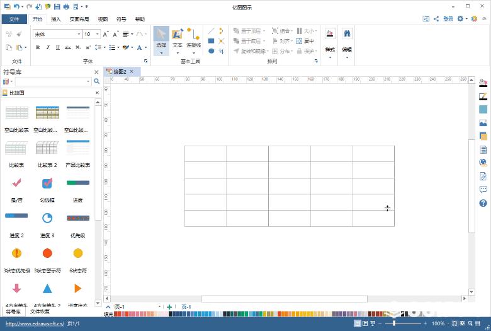Toggle the fit-page view icon in status bar
This screenshot has width=491, height=331.
pyautogui.click(x=454, y=323)
